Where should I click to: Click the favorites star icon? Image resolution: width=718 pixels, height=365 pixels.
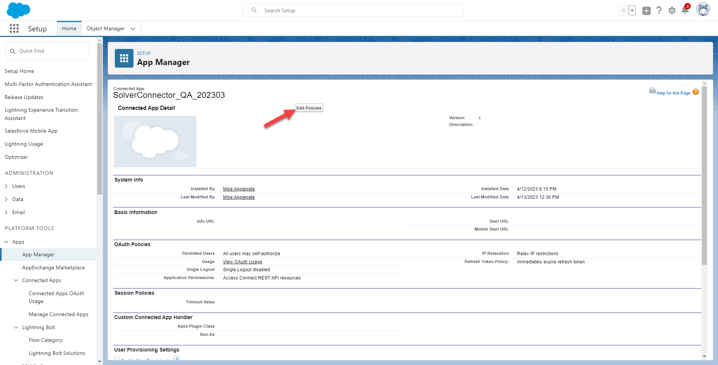point(623,10)
